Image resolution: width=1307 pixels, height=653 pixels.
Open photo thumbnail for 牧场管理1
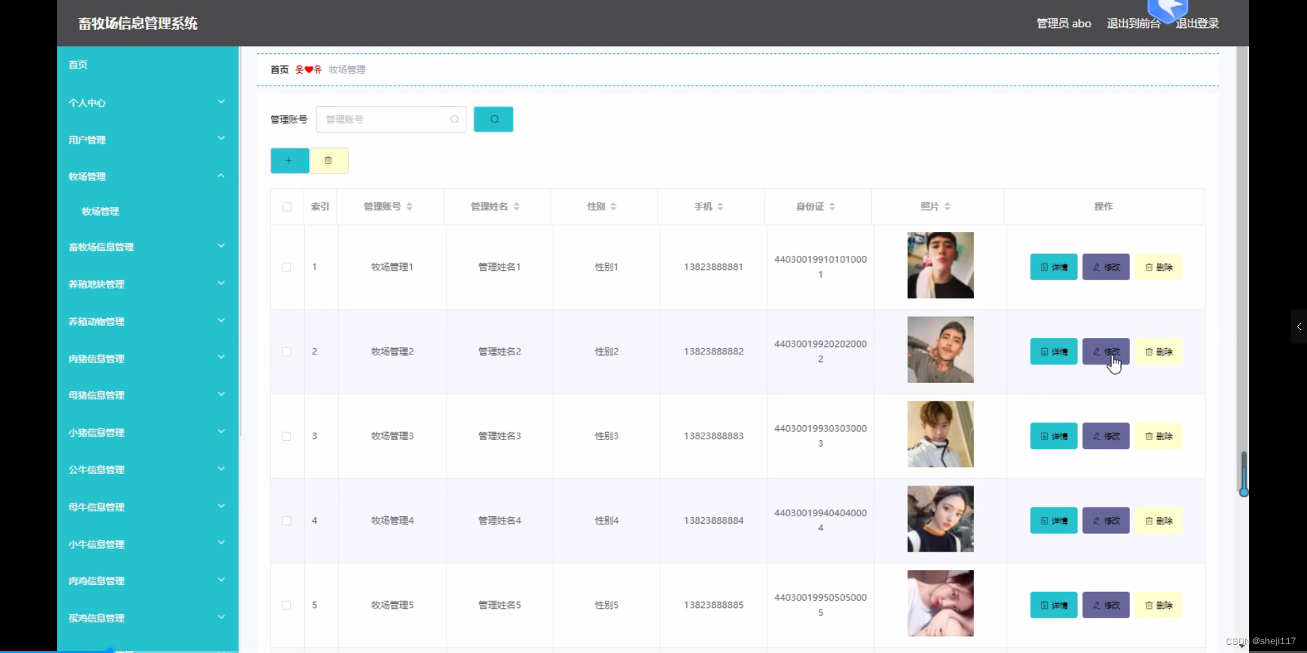(x=940, y=265)
